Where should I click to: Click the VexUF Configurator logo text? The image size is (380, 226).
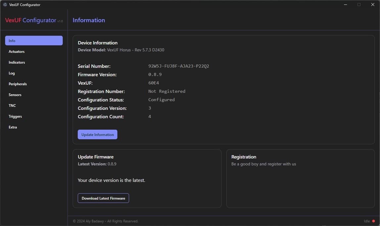[31, 20]
